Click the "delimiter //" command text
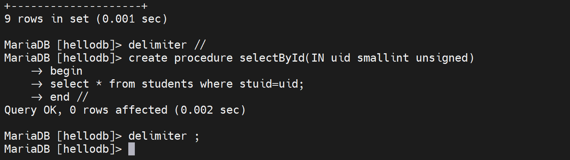The width and height of the screenshot is (570, 160). (167, 45)
